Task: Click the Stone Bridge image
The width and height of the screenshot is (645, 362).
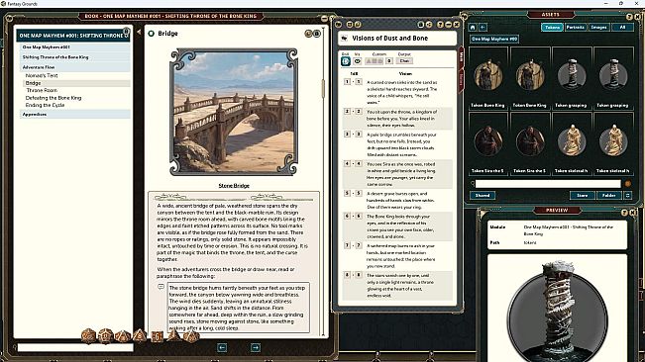Action: [234, 112]
